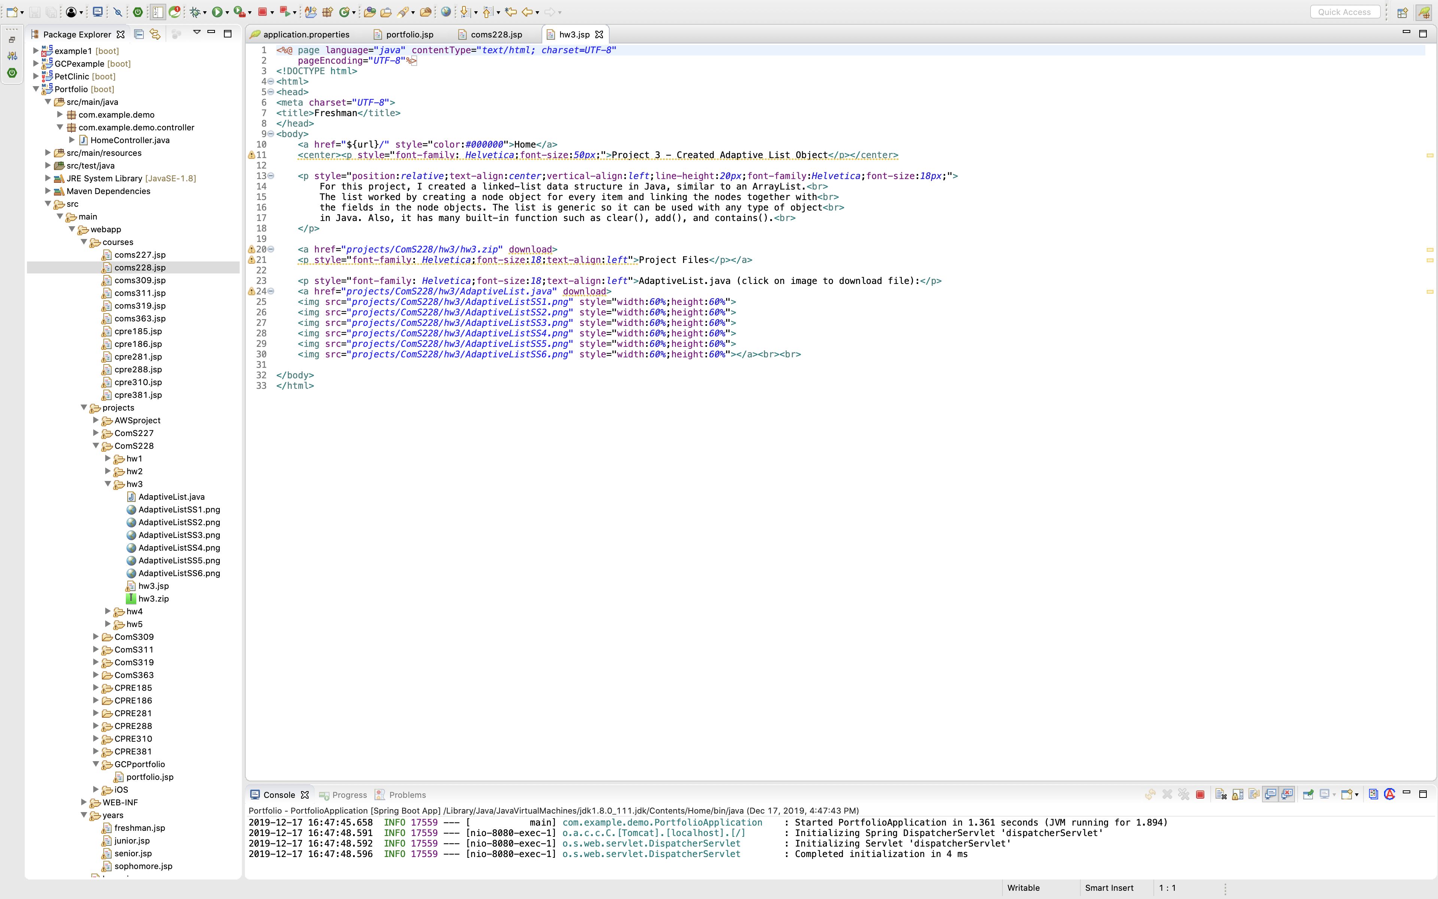Screen dimensions: 1438x899
Task: Click the Pin Console icon
Action: coord(1308,794)
